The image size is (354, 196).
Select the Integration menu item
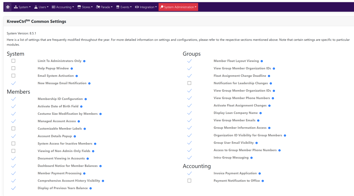[x=146, y=7]
